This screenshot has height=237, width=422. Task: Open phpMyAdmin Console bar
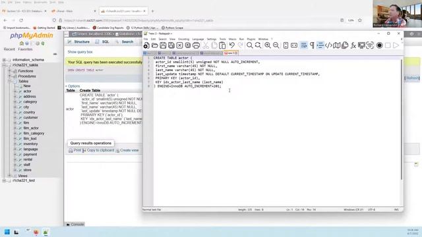click(x=75, y=224)
